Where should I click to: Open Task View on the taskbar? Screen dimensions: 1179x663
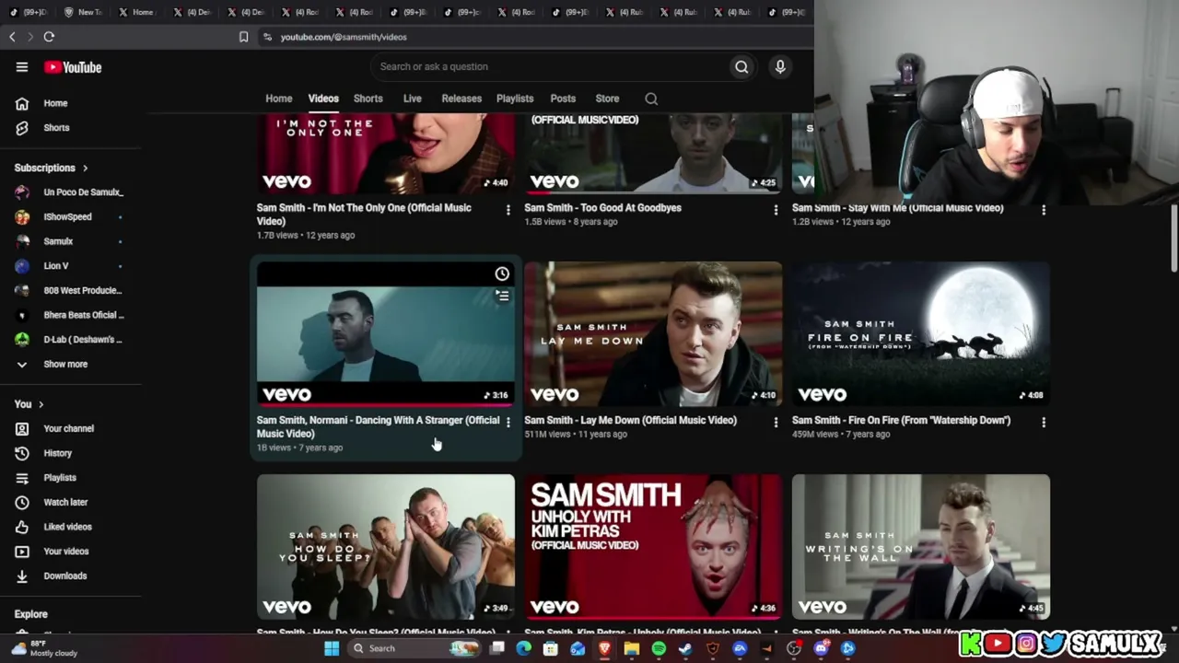[x=497, y=648]
